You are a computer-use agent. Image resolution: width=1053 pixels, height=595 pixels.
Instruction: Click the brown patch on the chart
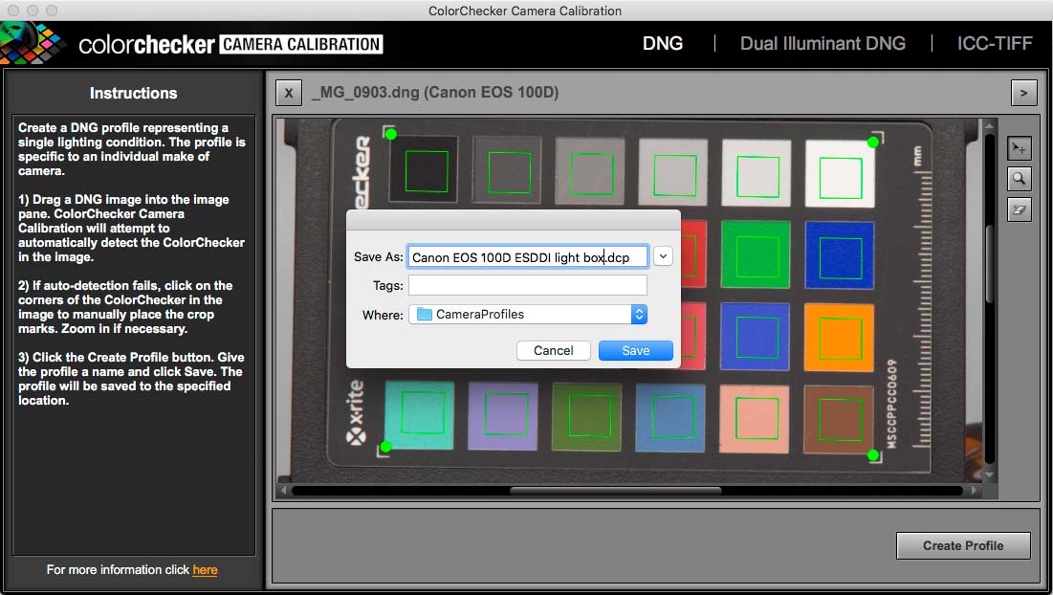pyautogui.click(x=838, y=420)
